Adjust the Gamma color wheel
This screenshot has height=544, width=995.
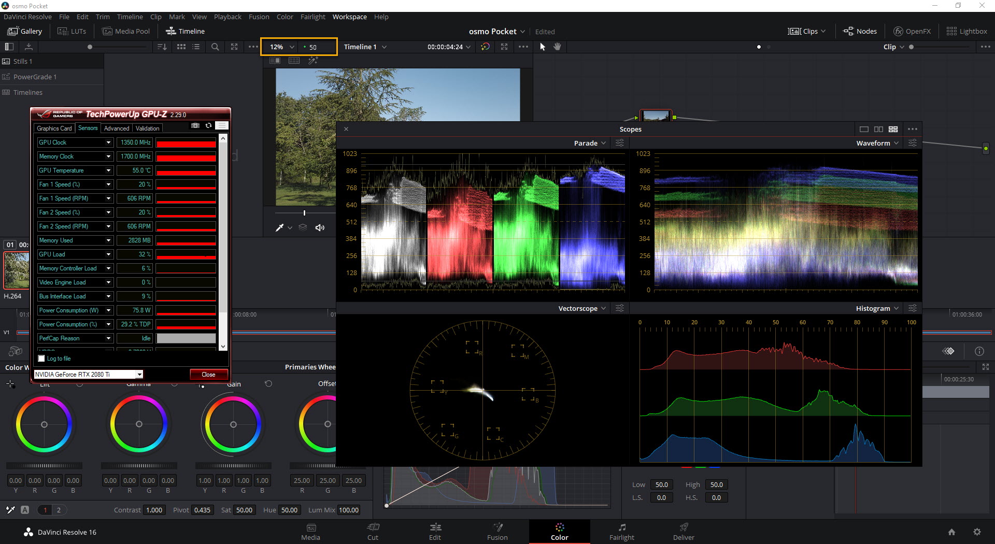click(139, 424)
